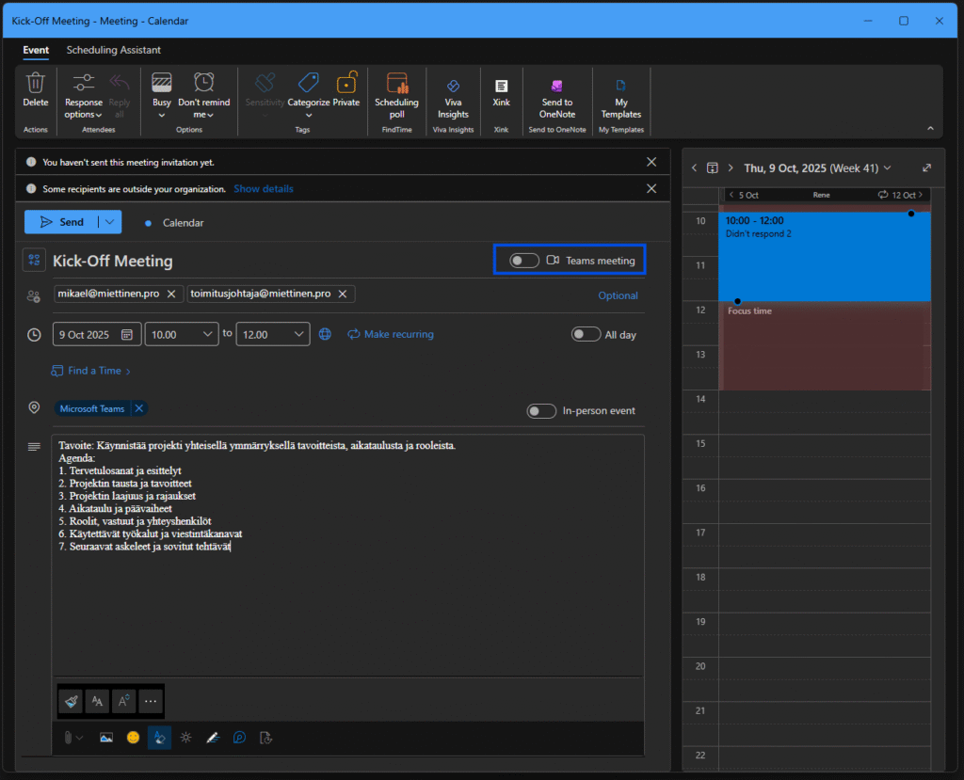This screenshot has height=780, width=964.
Task: Click the Make recurring link
Action: pyautogui.click(x=391, y=334)
